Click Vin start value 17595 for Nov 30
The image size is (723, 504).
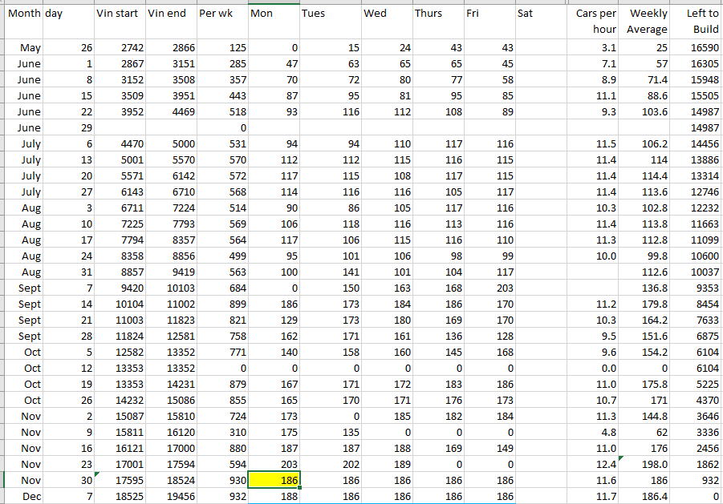coord(119,480)
